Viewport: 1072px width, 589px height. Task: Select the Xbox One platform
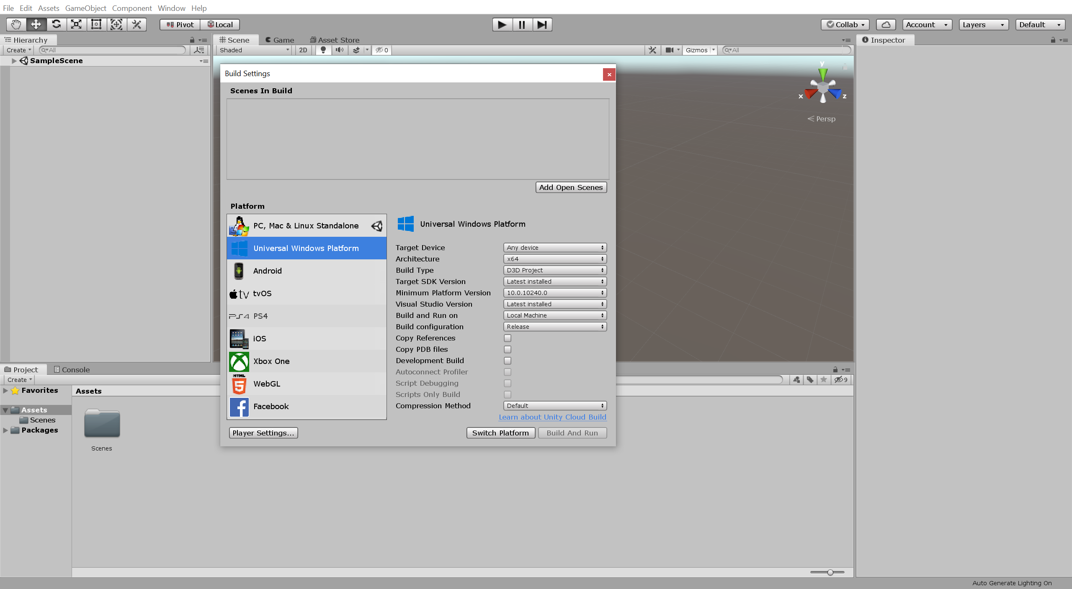307,361
